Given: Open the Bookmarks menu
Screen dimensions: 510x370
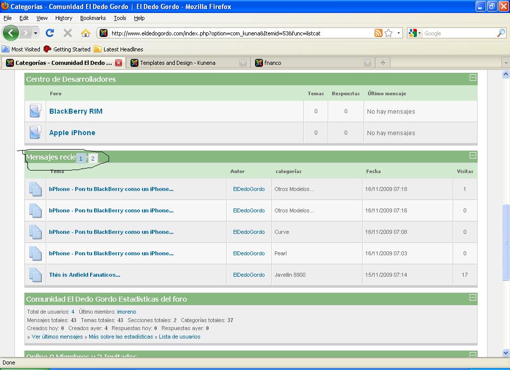Looking at the screenshot, I should point(93,18).
